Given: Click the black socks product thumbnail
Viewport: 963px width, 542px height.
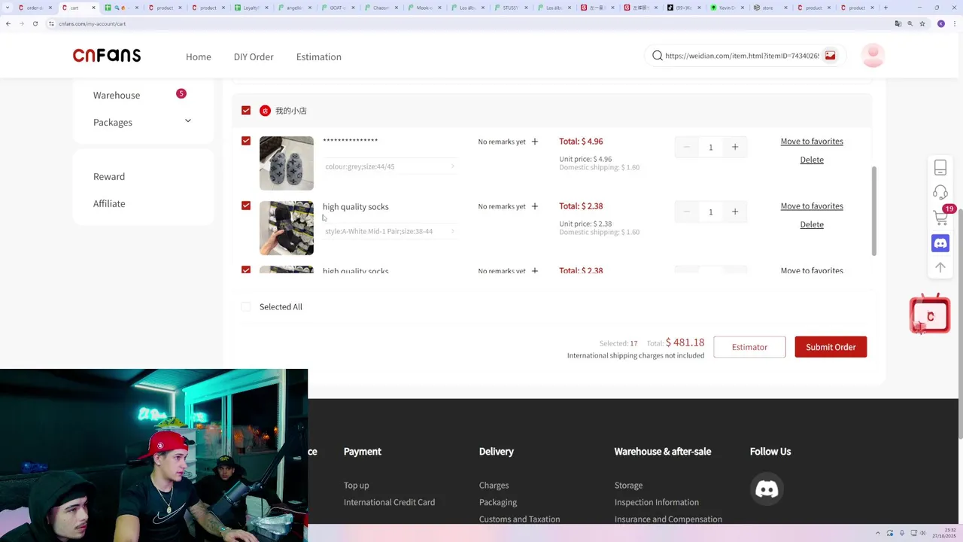Looking at the screenshot, I should tap(287, 228).
